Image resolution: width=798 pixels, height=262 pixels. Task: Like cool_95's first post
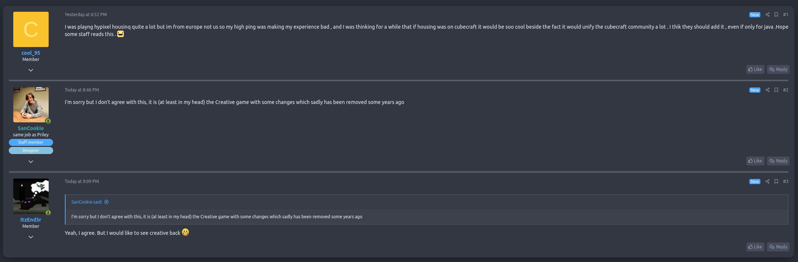(755, 69)
